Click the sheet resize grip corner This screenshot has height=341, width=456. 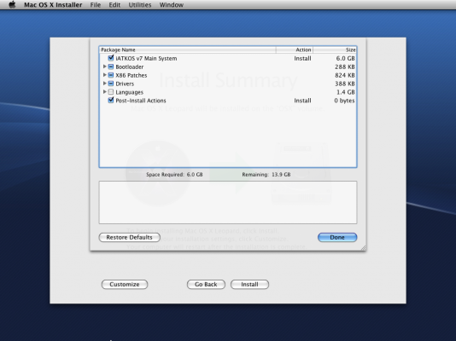point(364,247)
